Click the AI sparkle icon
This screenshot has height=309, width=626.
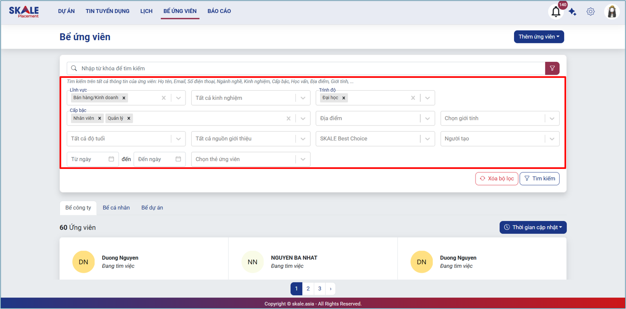coord(572,12)
